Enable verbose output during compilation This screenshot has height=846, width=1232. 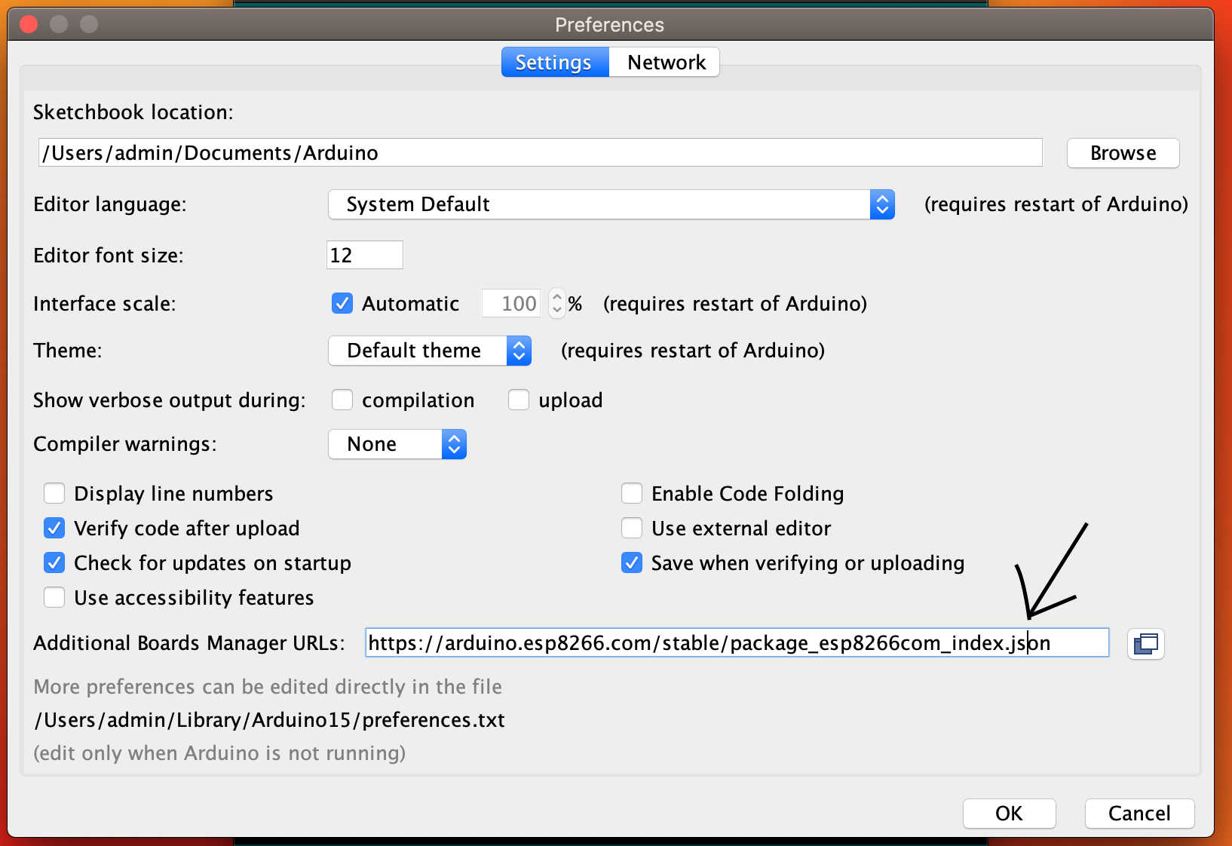(342, 400)
